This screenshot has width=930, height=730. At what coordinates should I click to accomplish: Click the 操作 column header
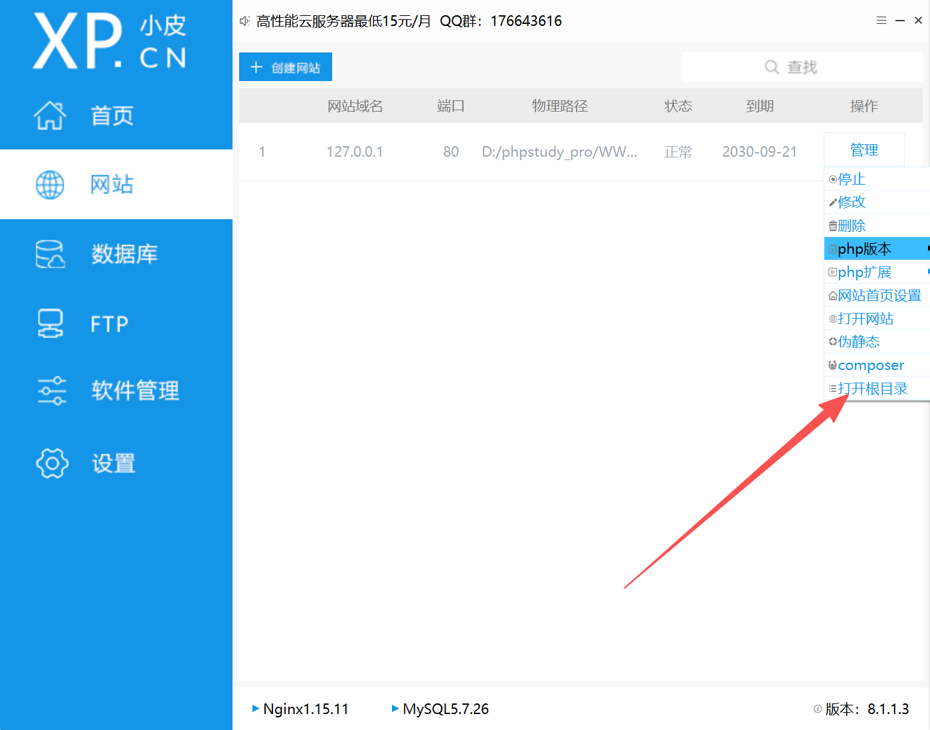(x=864, y=106)
